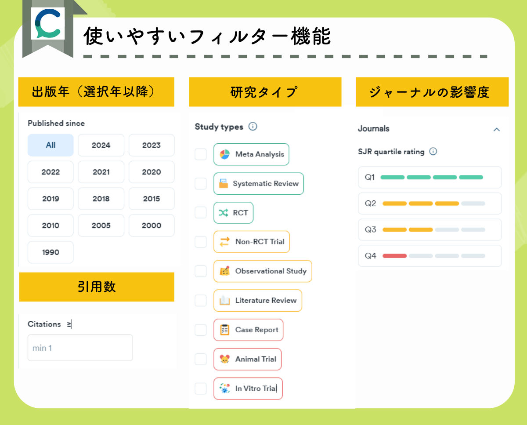Choose the 2015 year button

coord(152,199)
